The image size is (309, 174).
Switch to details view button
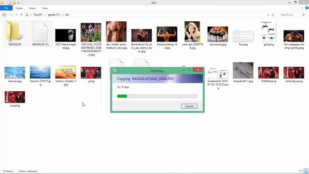[301, 171]
